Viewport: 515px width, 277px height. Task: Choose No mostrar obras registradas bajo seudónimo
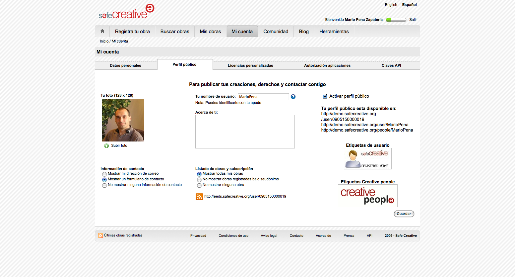(199, 180)
